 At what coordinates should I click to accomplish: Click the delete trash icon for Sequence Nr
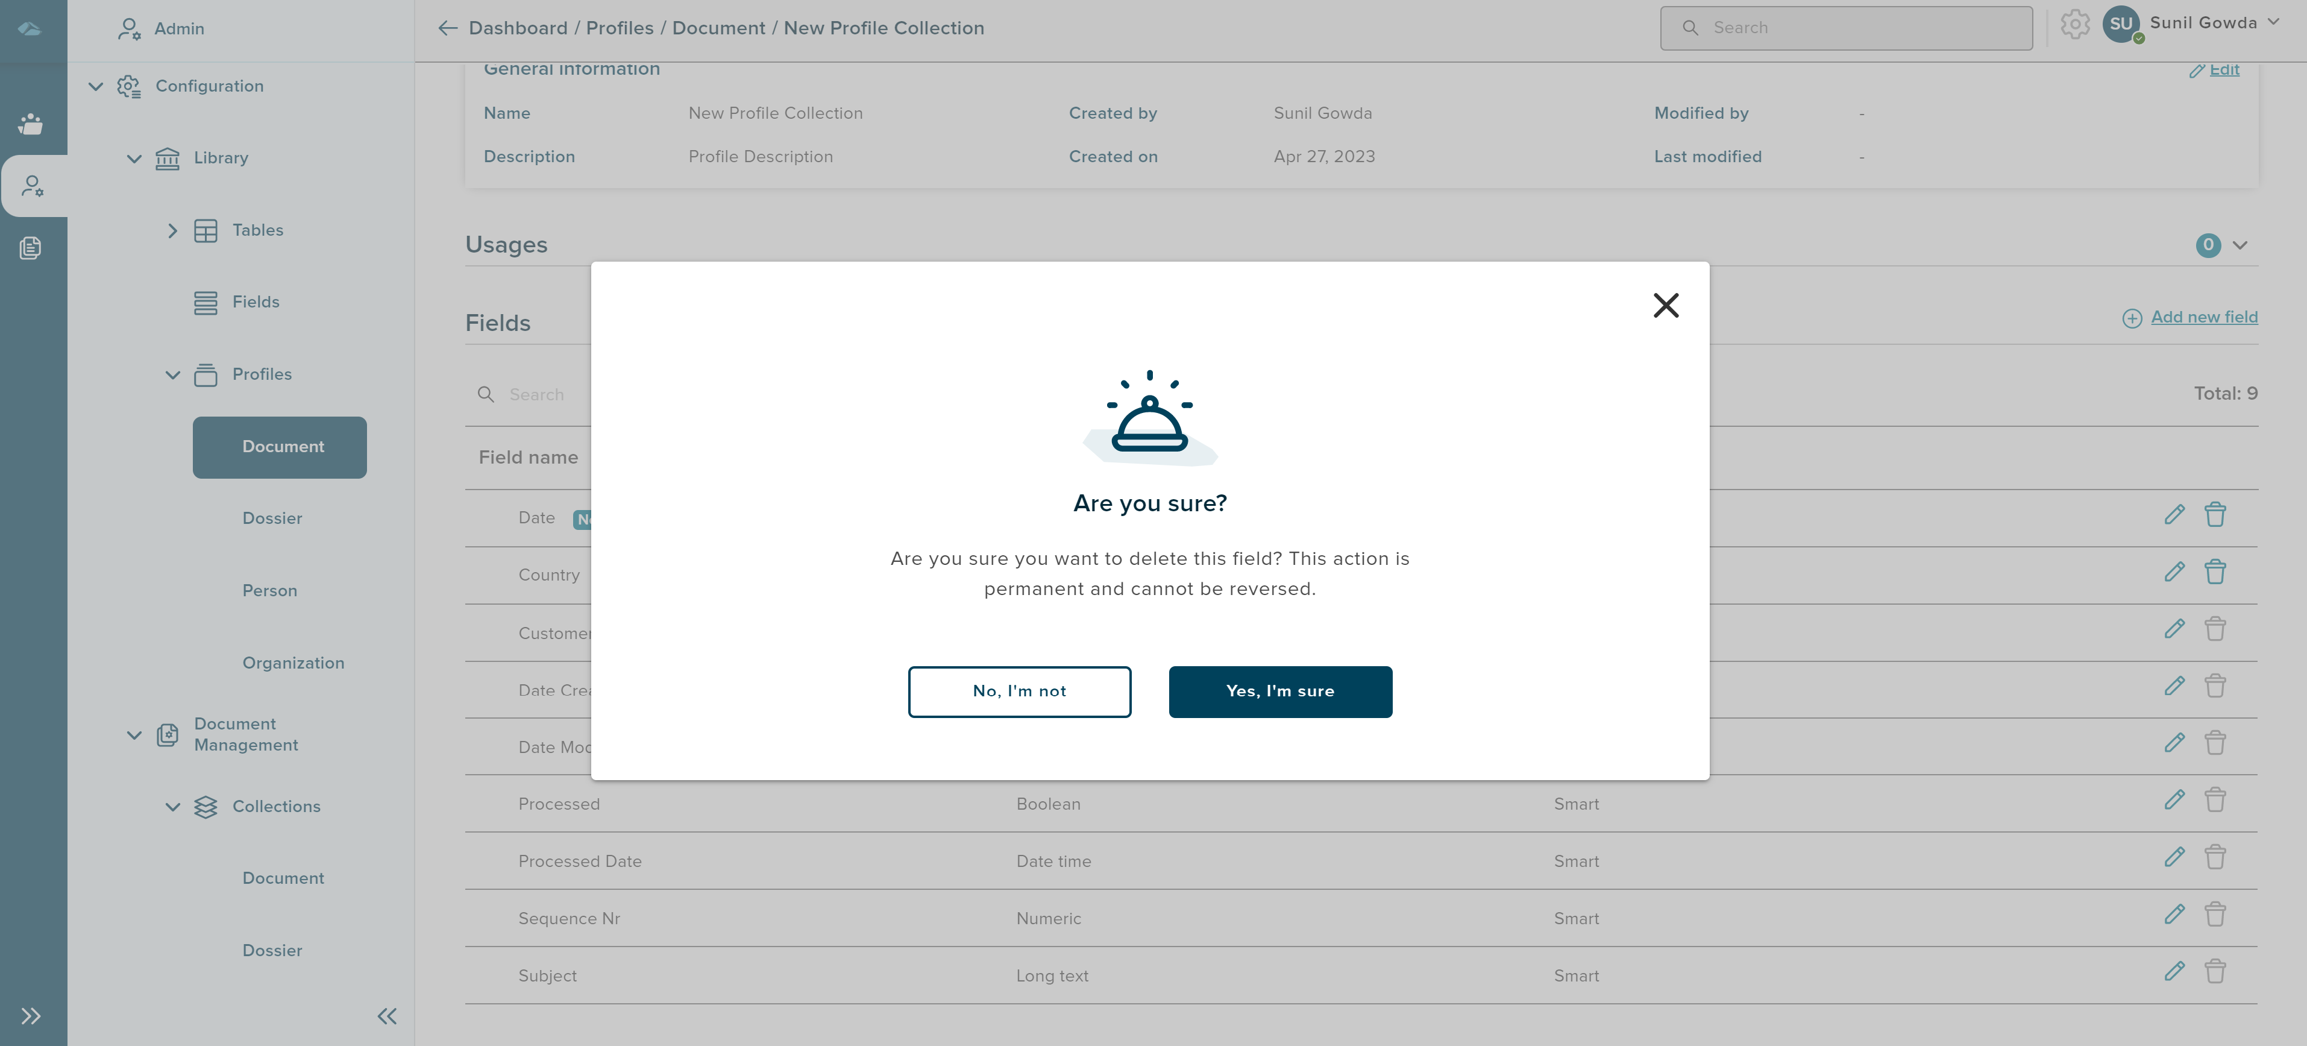coord(2215,915)
